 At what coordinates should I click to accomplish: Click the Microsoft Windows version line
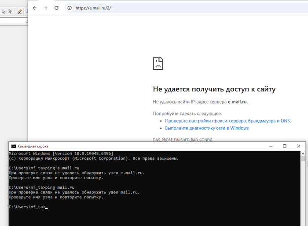point(61,153)
